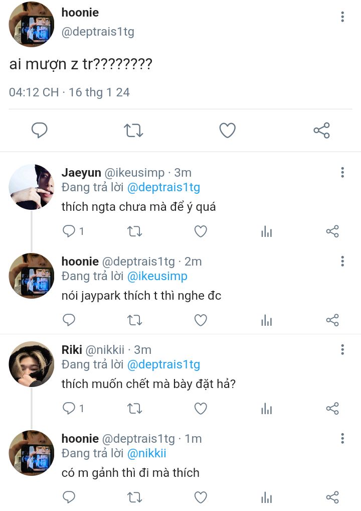Retweet Riki's reply
Image resolution: width=361 pixels, height=511 pixels.
[134, 409]
